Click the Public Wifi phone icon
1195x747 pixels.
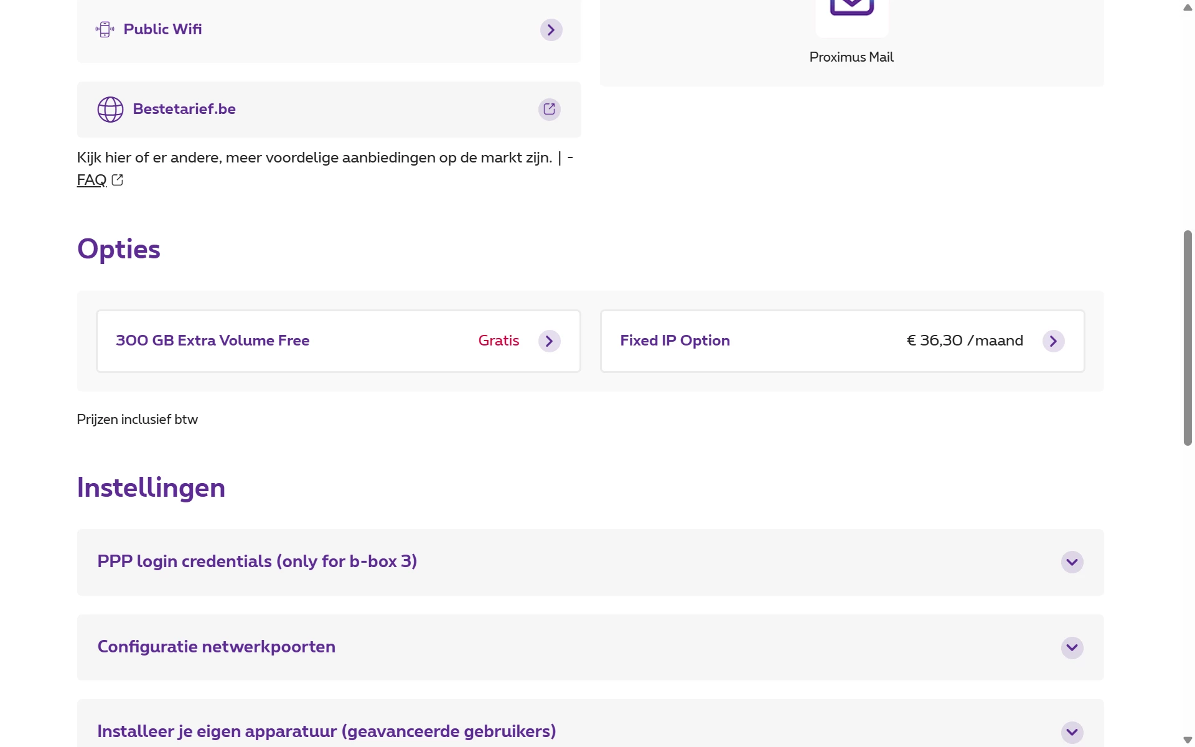coord(105,29)
